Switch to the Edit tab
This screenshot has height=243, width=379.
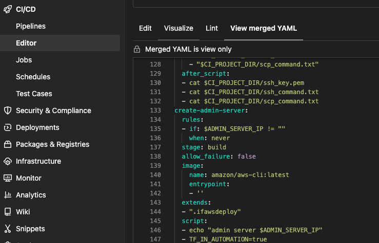pos(145,28)
